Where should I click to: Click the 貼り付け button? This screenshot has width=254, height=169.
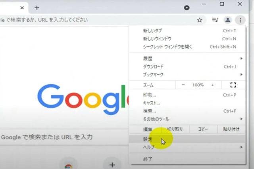pos(231,129)
